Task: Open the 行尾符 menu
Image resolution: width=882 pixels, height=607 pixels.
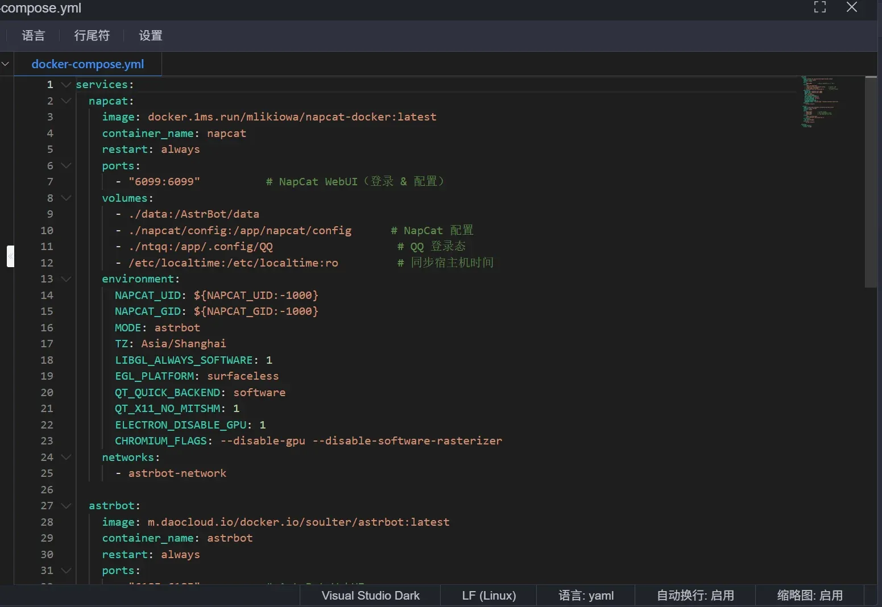Action: click(92, 36)
